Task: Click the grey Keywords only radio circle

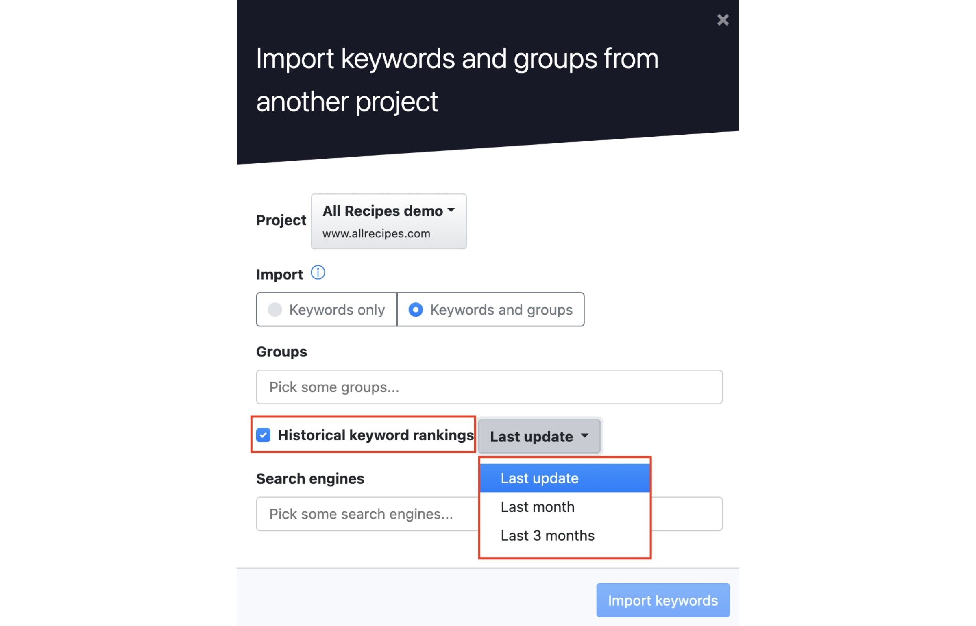Action: (x=275, y=309)
